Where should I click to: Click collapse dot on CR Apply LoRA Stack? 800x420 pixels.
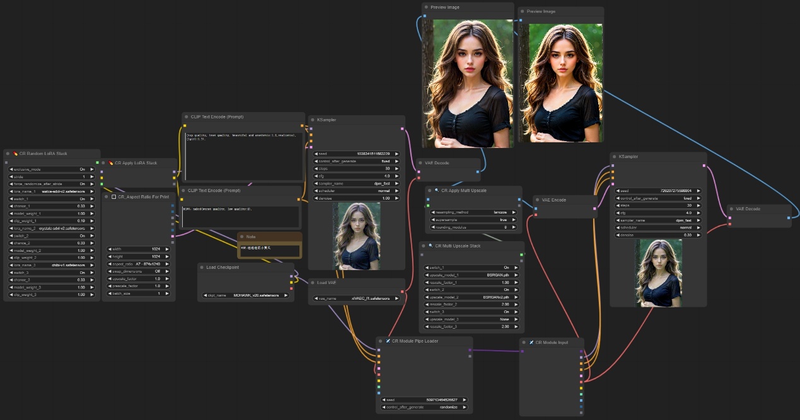click(105, 163)
